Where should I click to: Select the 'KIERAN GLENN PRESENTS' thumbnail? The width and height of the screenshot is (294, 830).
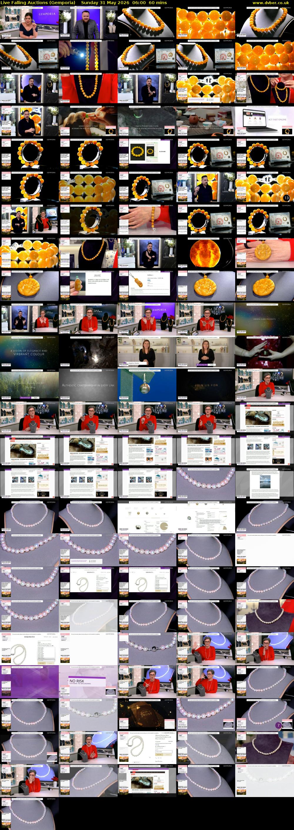(x=264, y=319)
